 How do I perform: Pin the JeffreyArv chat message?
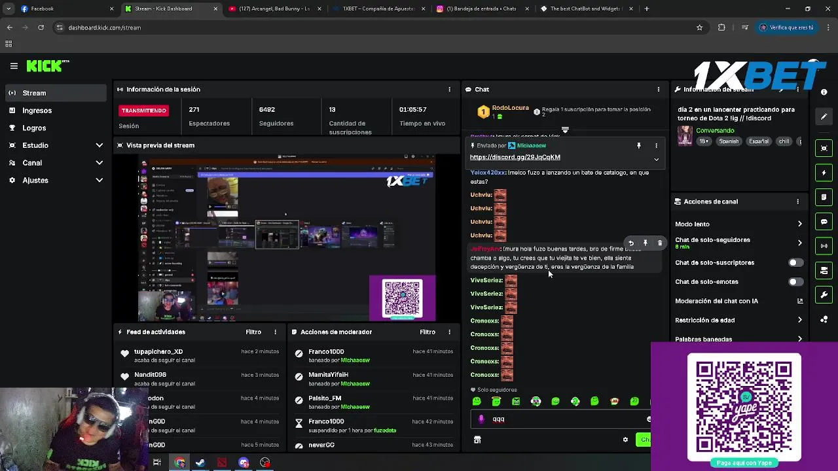646,243
